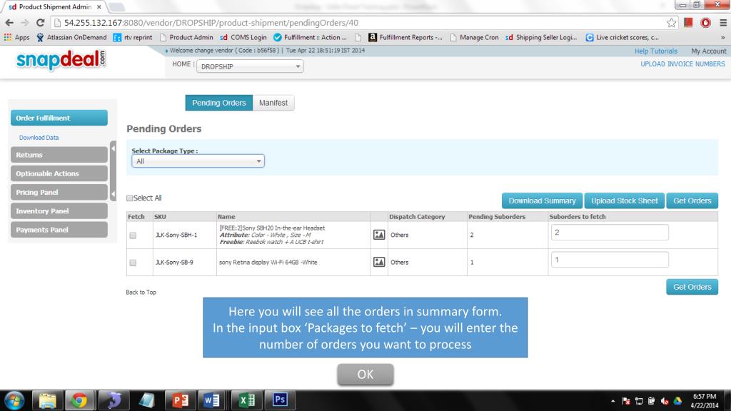Open the Chrome menu hamburger icon

coord(723,22)
